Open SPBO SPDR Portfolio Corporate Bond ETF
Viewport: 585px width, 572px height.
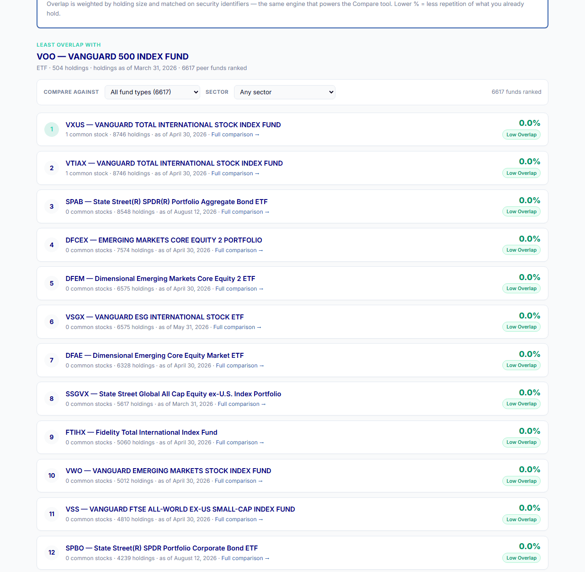161,548
